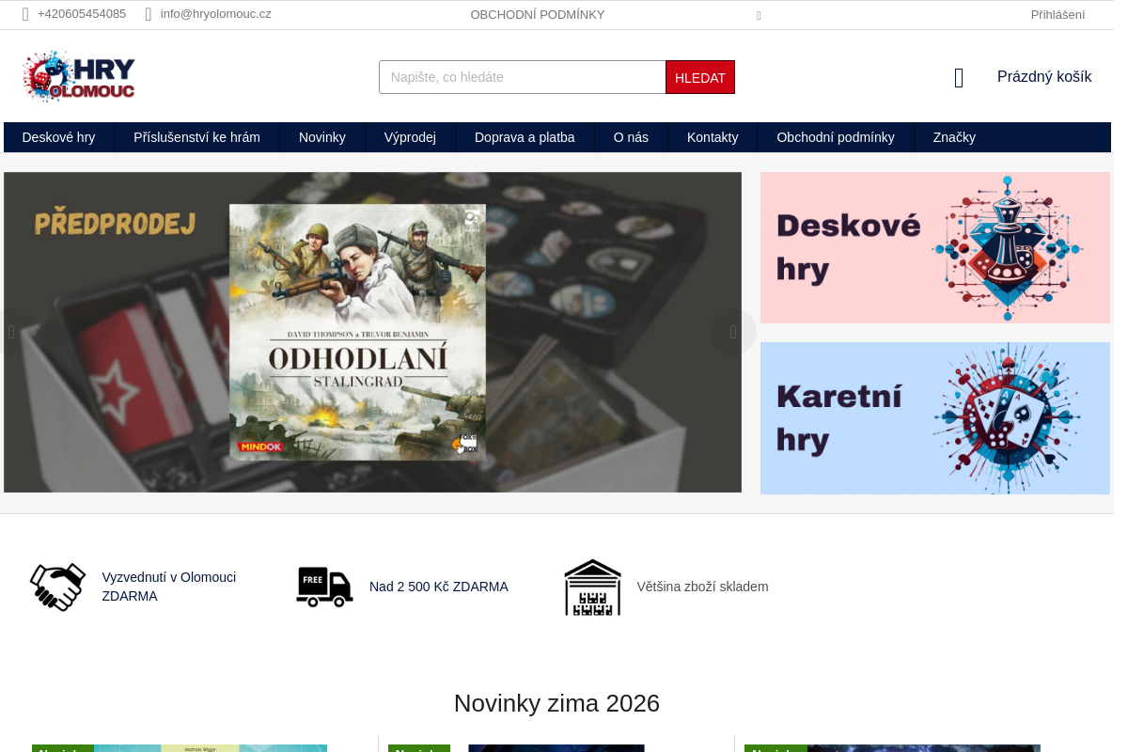Viewport: 1128px width, 752px height.
Task: Show the next carousel slide
Action: (x=733, y=332)
